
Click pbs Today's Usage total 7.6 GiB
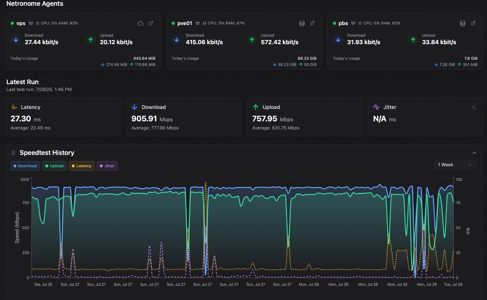pos(471,58)
